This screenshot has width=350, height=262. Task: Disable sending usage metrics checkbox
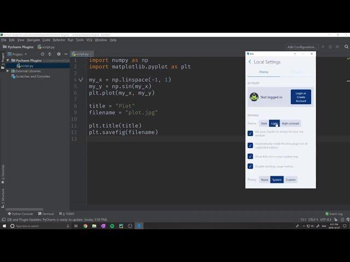tap(250, 166)
